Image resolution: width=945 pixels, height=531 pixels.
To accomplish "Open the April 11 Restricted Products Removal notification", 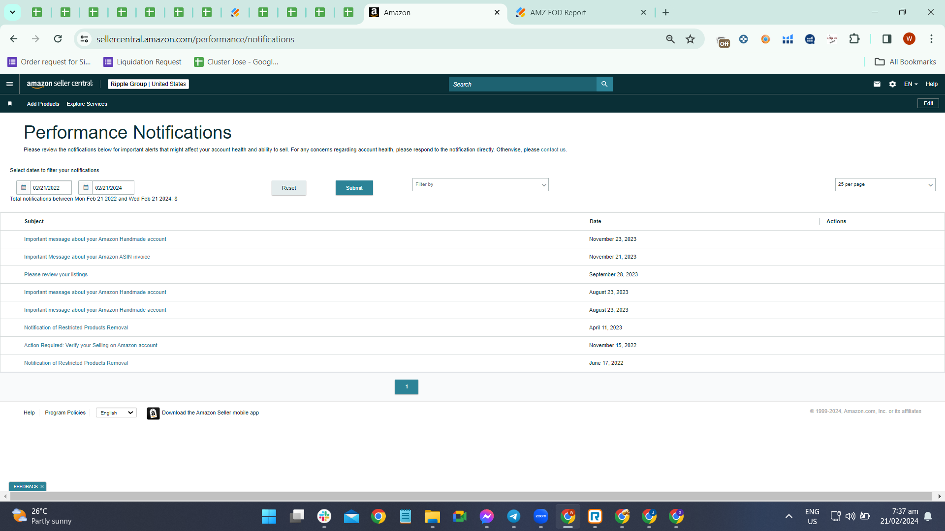I will tap(76, 328).
